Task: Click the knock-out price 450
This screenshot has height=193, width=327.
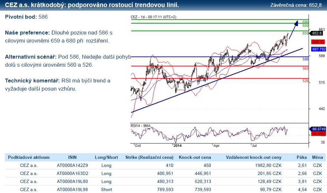Action: tap(207, 166)
